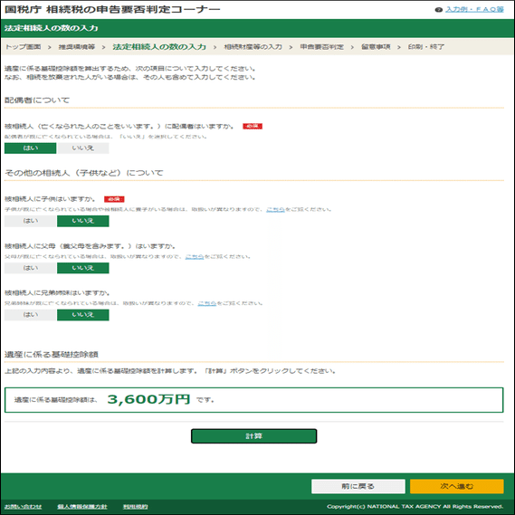Open お問い合わせ footer link
Image resolution: width=515 pixels, height=515 pixels.
pyautogui.click(x=23, y=507)
